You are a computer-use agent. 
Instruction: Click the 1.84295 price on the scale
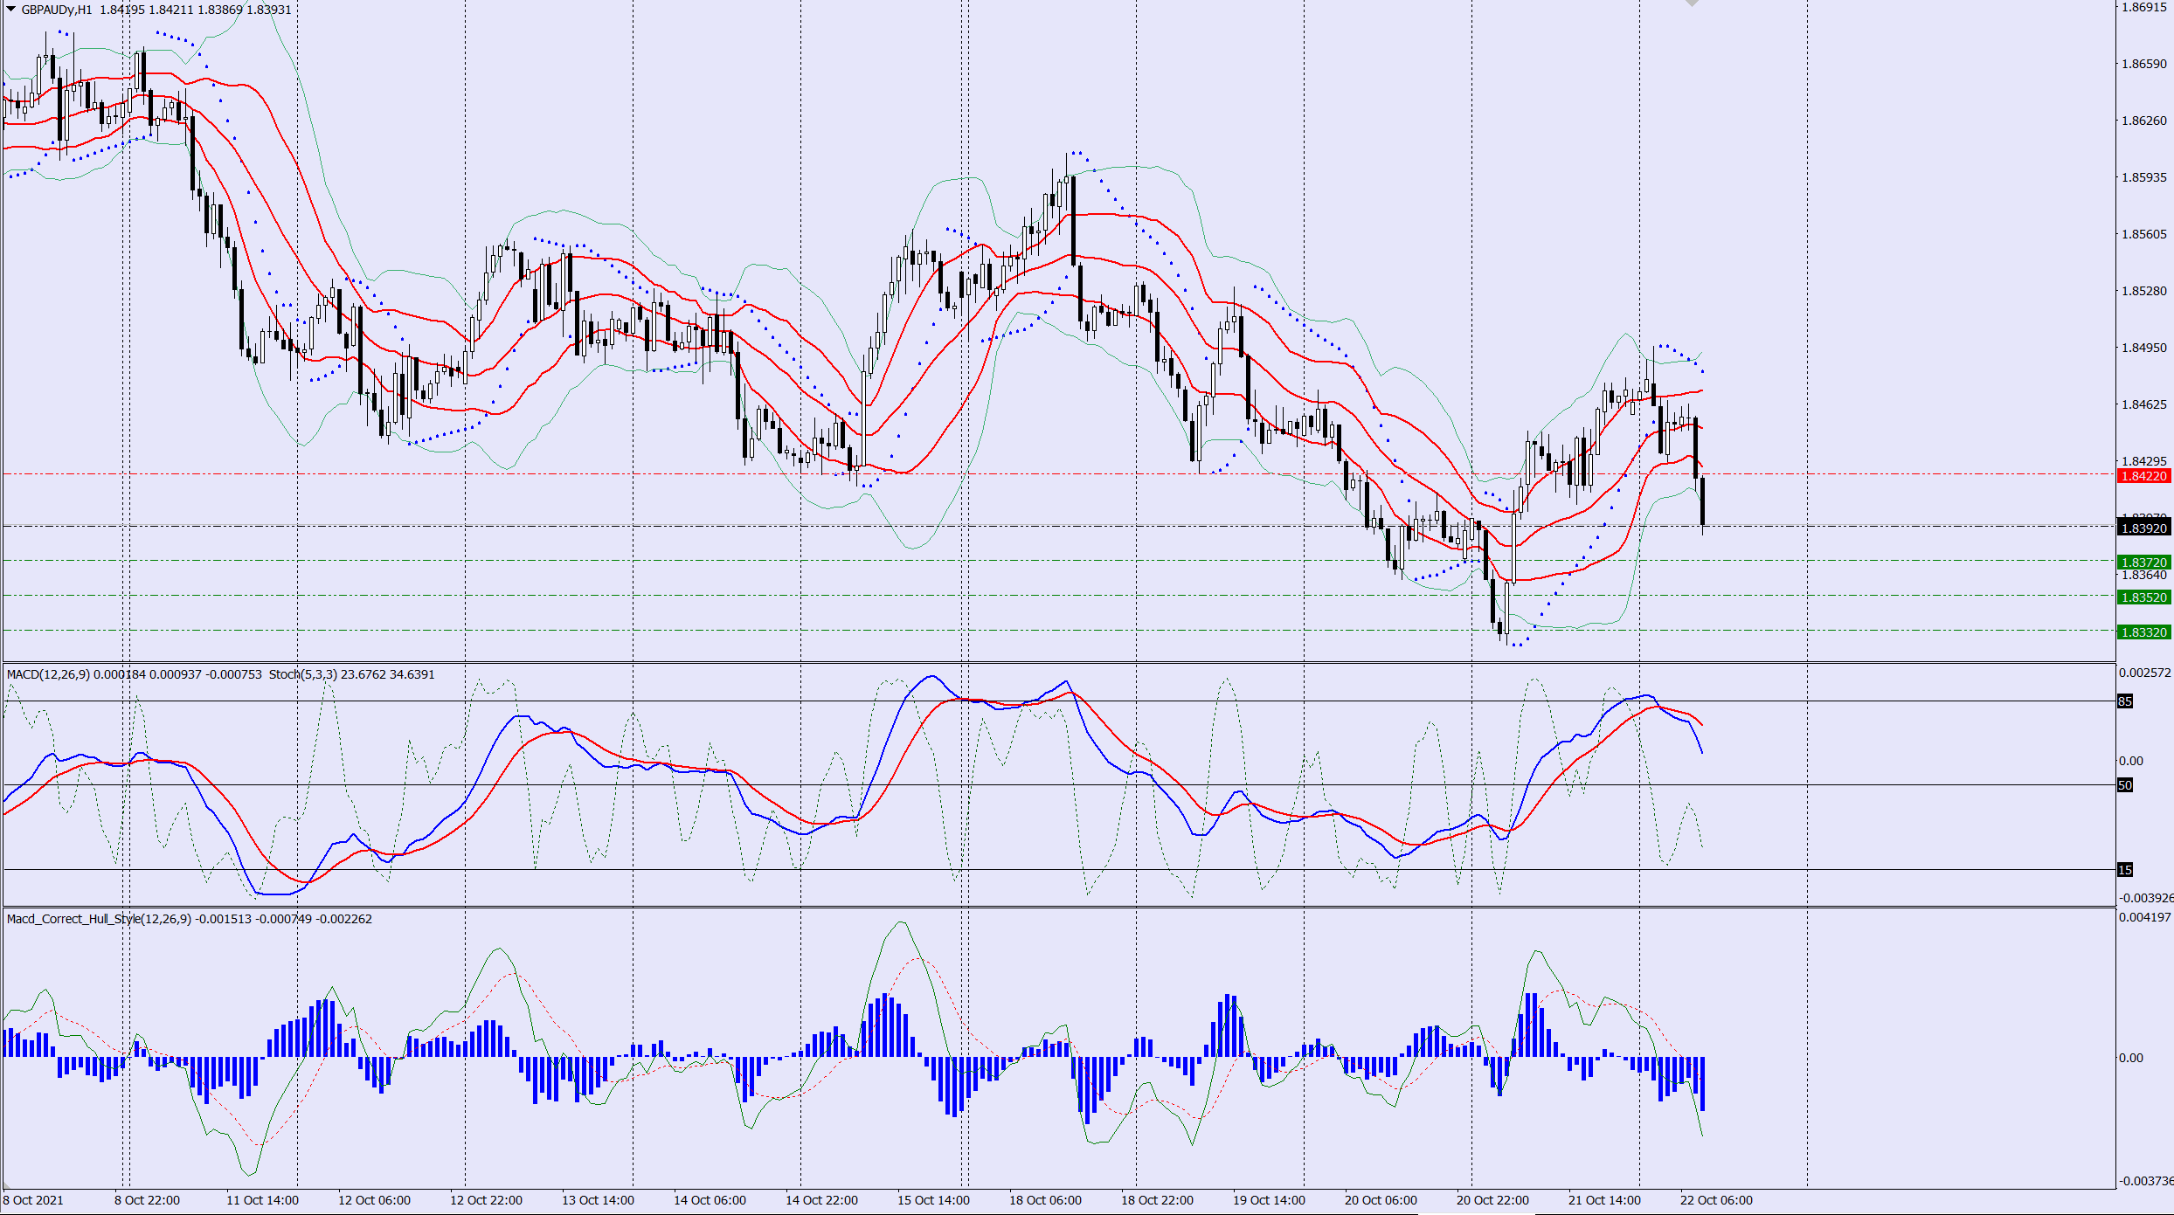[2144, 461]
